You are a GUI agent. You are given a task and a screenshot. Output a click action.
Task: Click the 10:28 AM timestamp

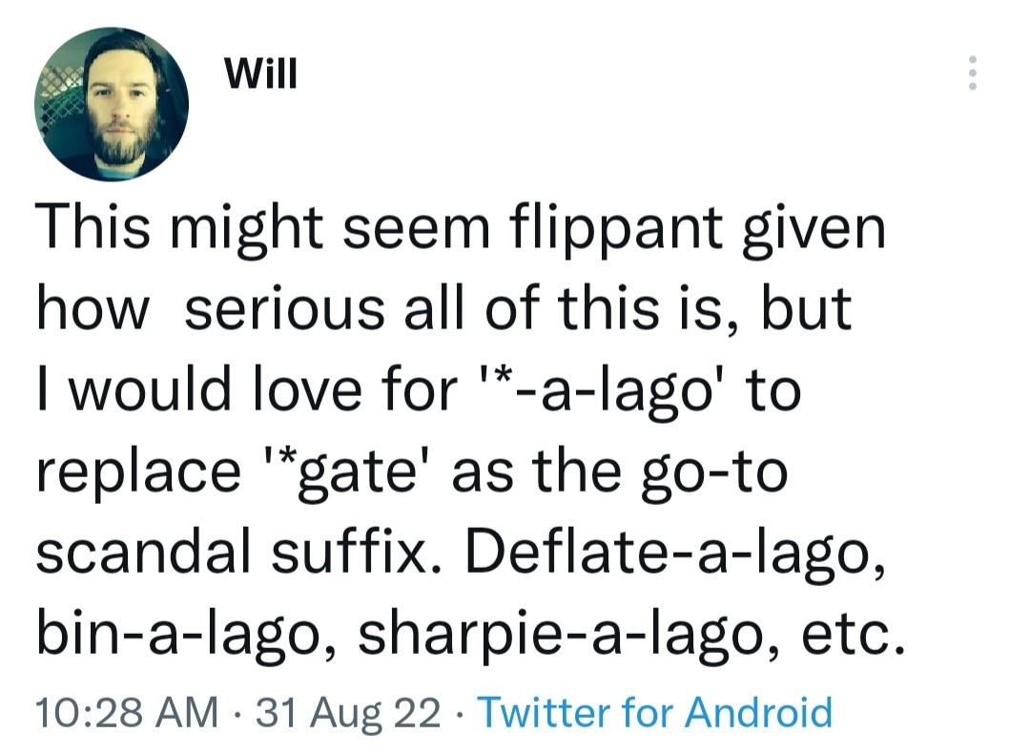pyautogui.click(x=126, y=712)
